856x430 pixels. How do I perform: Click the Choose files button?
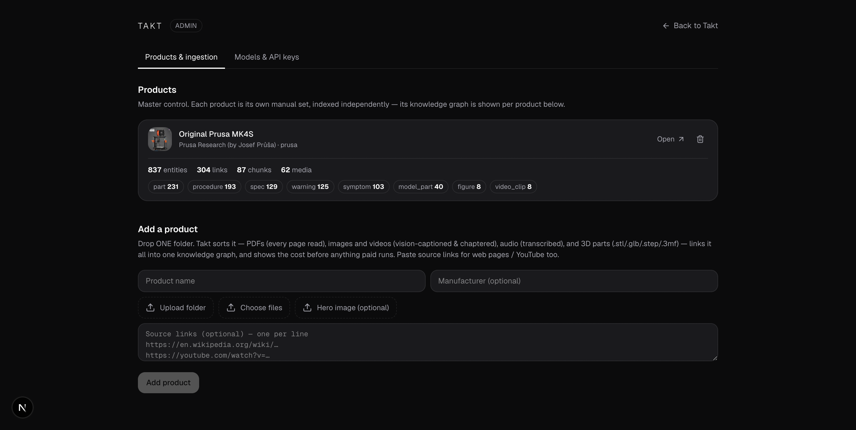click(x=254, y=308)
